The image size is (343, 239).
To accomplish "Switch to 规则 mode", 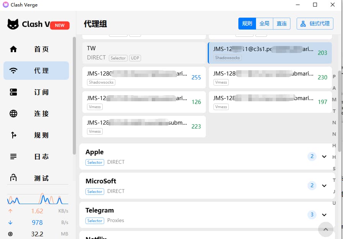I will tap(247, 24).
